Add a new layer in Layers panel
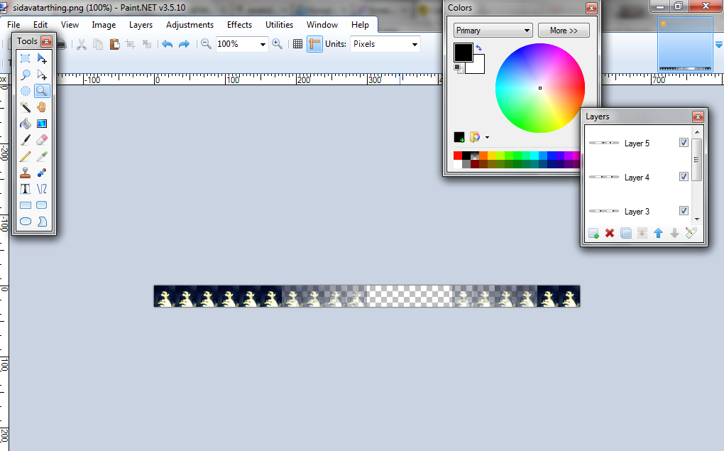724x451 pixels. [593, 233]
